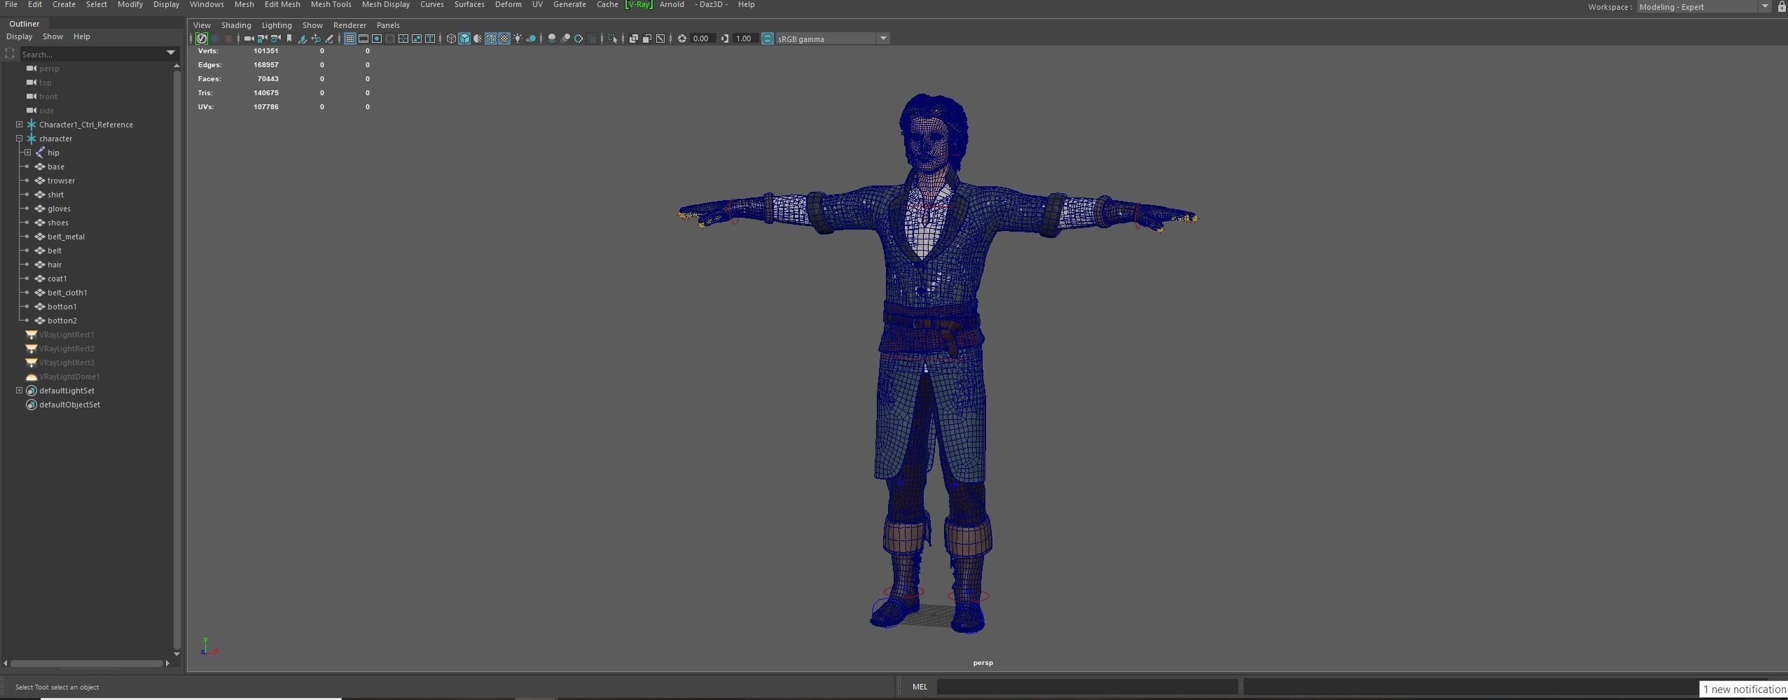Click the Exposure reset icon

(x=681, y=38)
